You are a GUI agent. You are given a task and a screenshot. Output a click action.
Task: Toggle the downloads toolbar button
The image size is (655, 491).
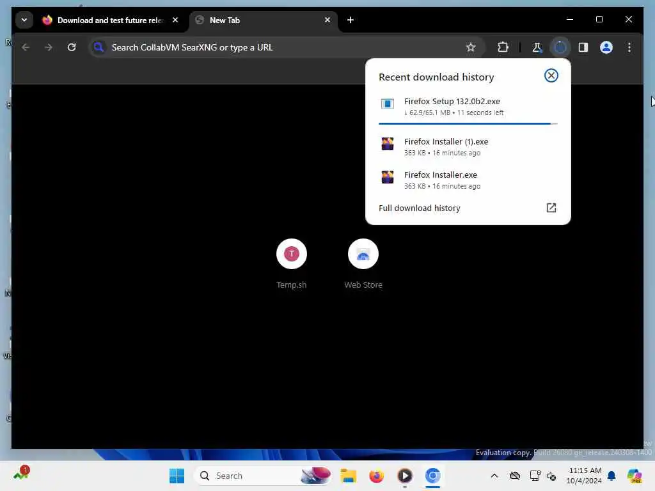(x=560, y=47)
